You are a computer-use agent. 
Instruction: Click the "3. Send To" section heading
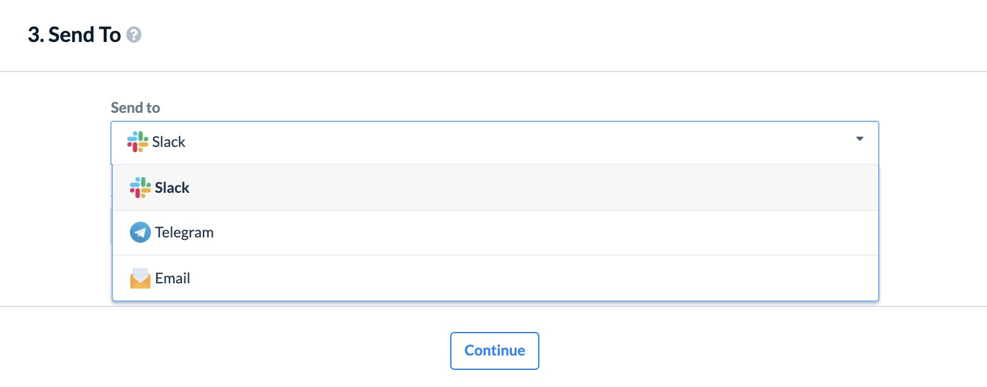[74, 35]
